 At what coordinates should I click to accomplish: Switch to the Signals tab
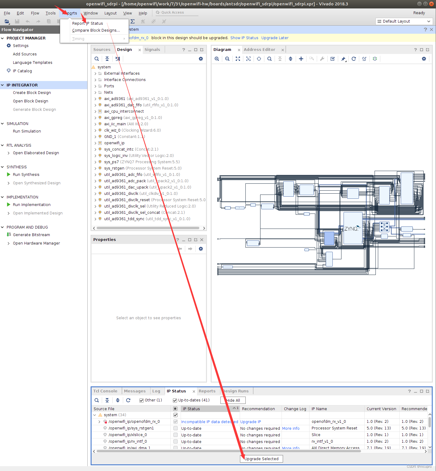click(x=152, y=50)
